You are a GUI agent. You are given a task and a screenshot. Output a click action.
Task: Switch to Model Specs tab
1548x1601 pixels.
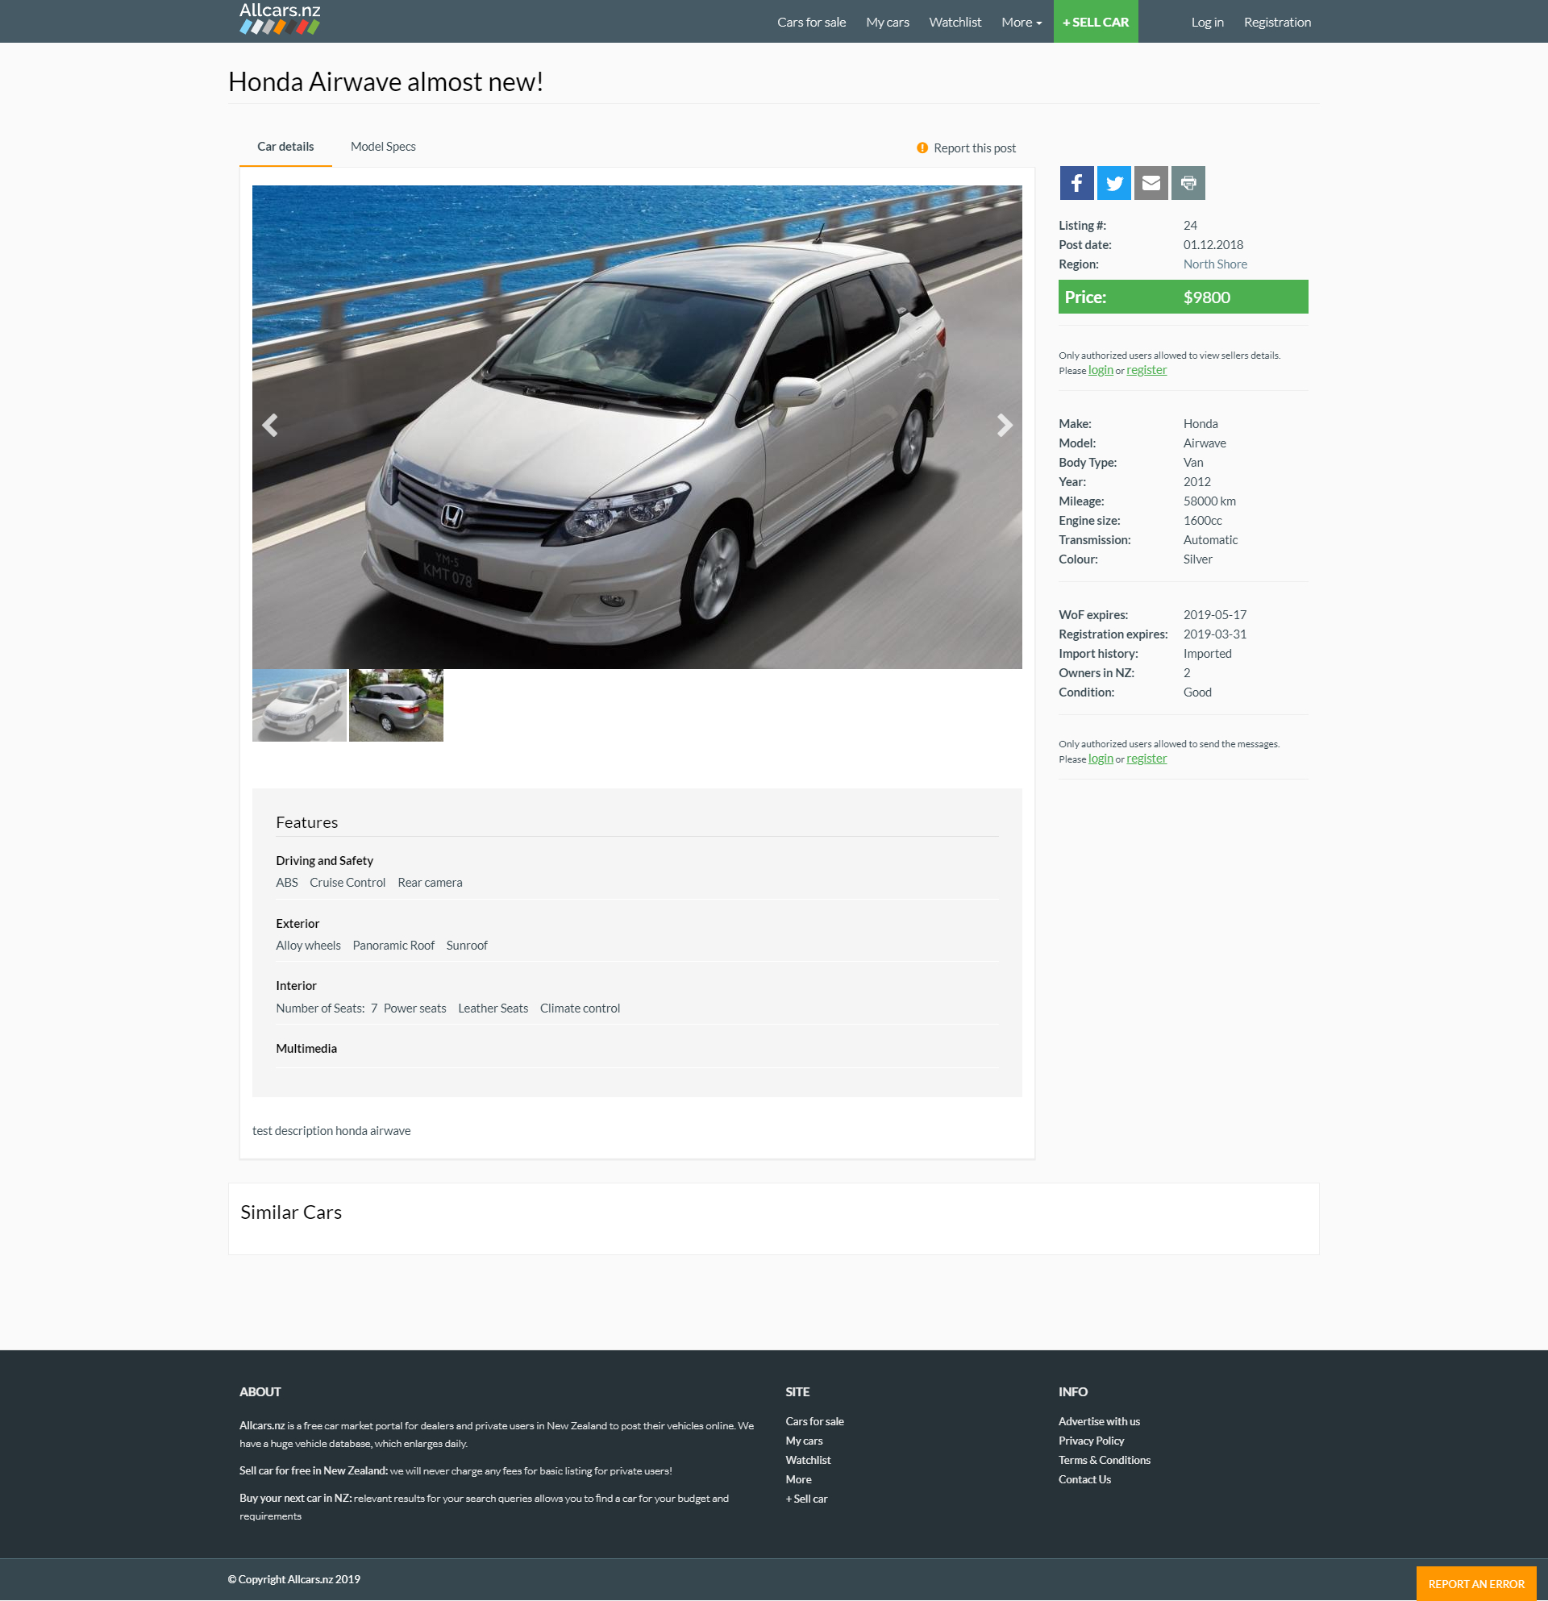(382, 146)
